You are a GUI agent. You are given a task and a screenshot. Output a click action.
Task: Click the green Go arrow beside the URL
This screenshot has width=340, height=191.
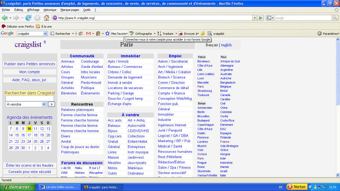click(x=261, y=18)
